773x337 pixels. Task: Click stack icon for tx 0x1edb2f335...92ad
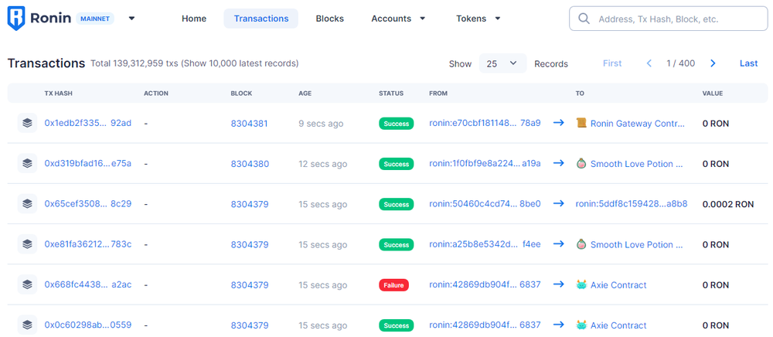click(x=27, y=123)
